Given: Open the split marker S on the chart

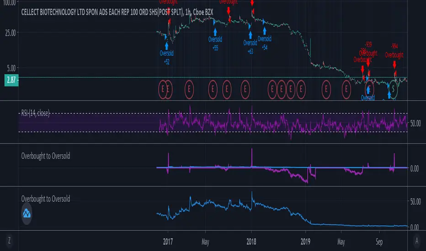Looking at the screenshot, I should click(x=393, y=89).
